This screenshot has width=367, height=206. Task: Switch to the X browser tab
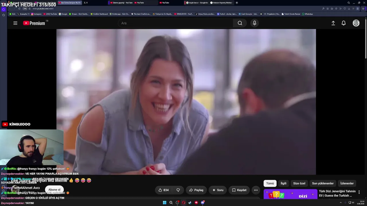(x=85, y=3)
